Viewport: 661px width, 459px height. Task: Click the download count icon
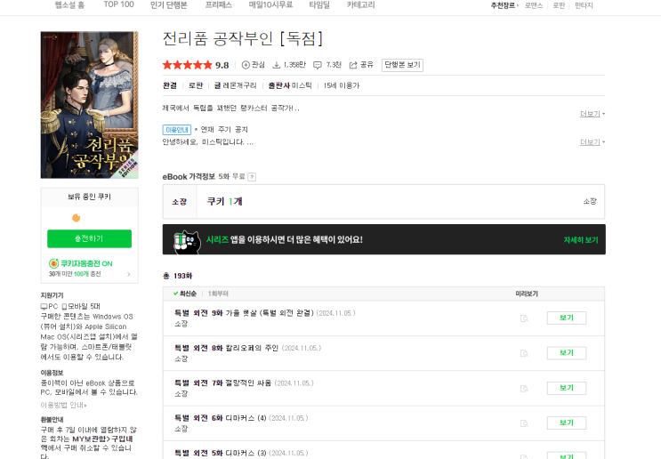point(277,65)
